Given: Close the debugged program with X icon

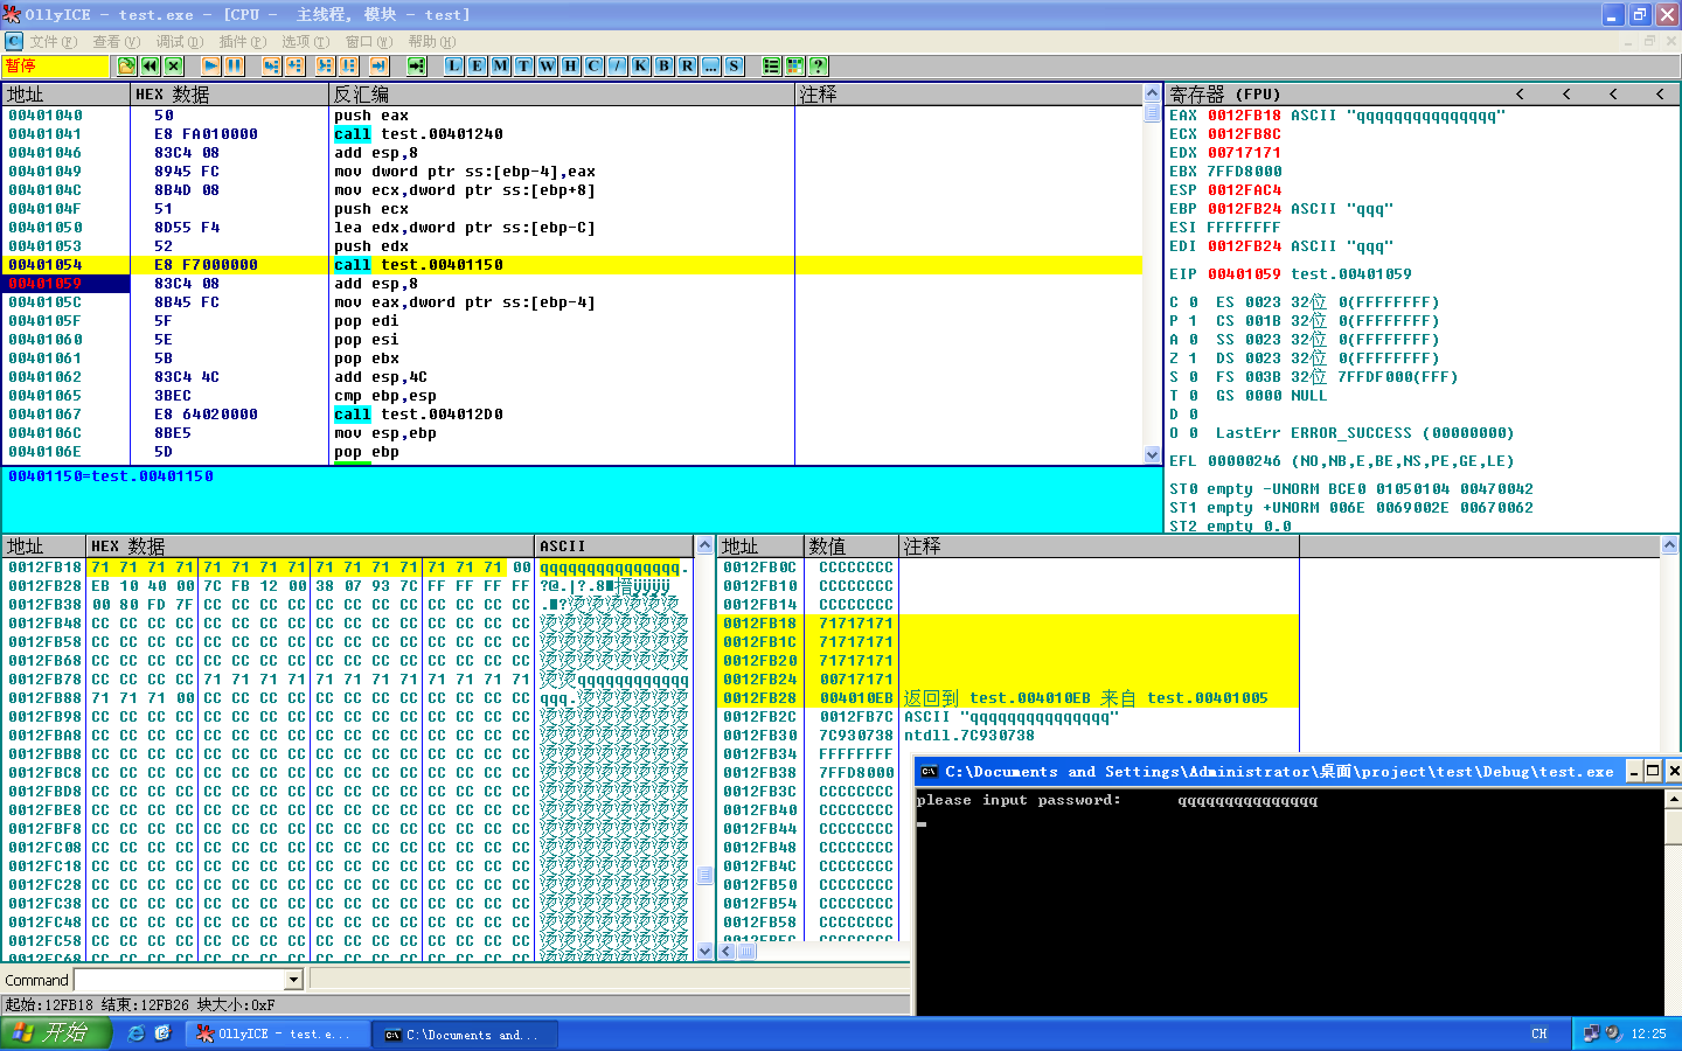Looking at the screenshot, I should tap(174, 66).
